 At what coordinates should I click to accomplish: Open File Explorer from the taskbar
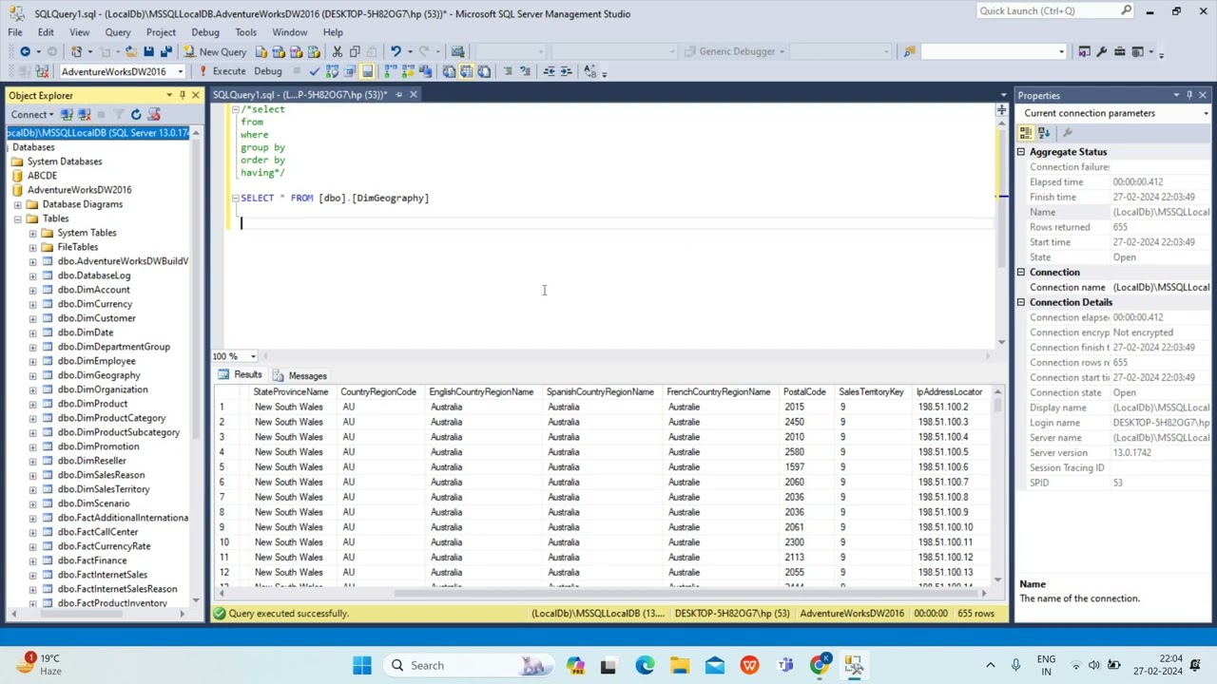tap(680, 665)
